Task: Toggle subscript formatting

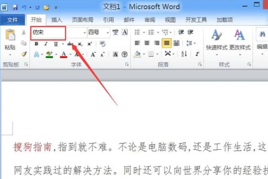Action: [x=80, y=44]
